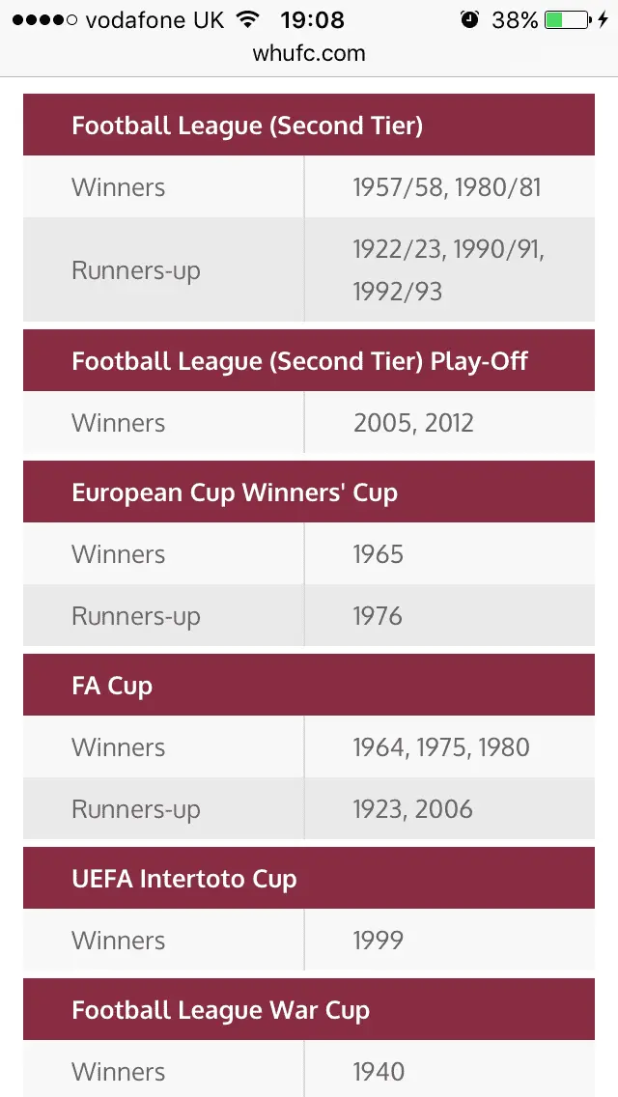Tap the Wi-Fi status icon
618x1097 pixels.
248,20
